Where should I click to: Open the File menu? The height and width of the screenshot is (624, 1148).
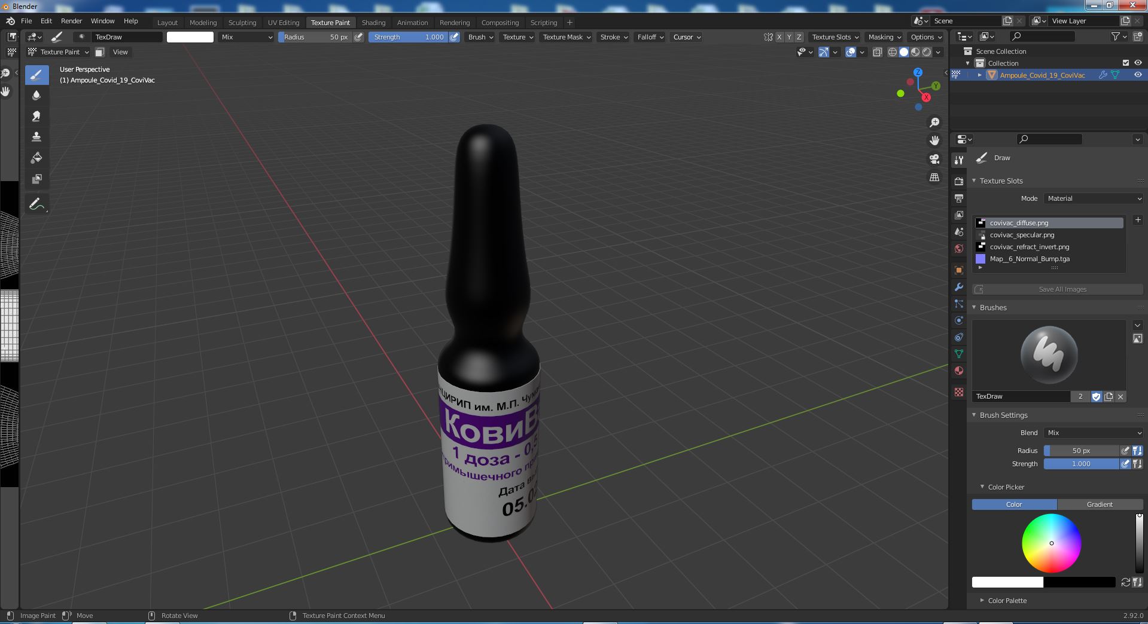point(26,21)
